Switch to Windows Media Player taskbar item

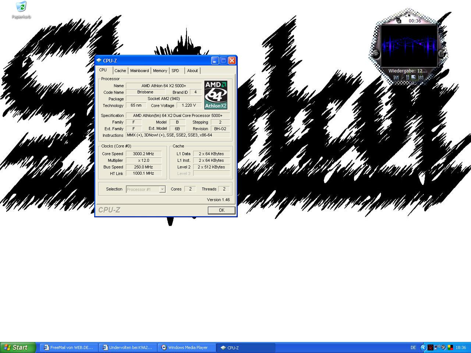187,347
